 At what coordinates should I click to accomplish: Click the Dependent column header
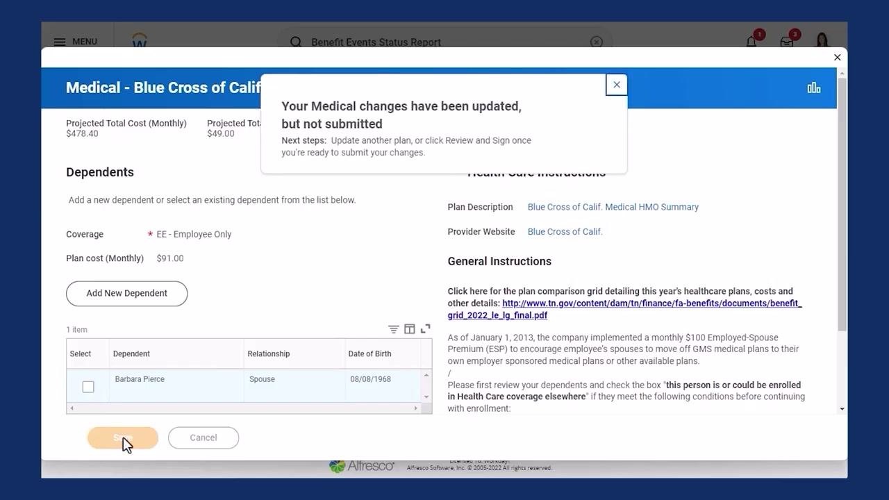pos(176,353)
